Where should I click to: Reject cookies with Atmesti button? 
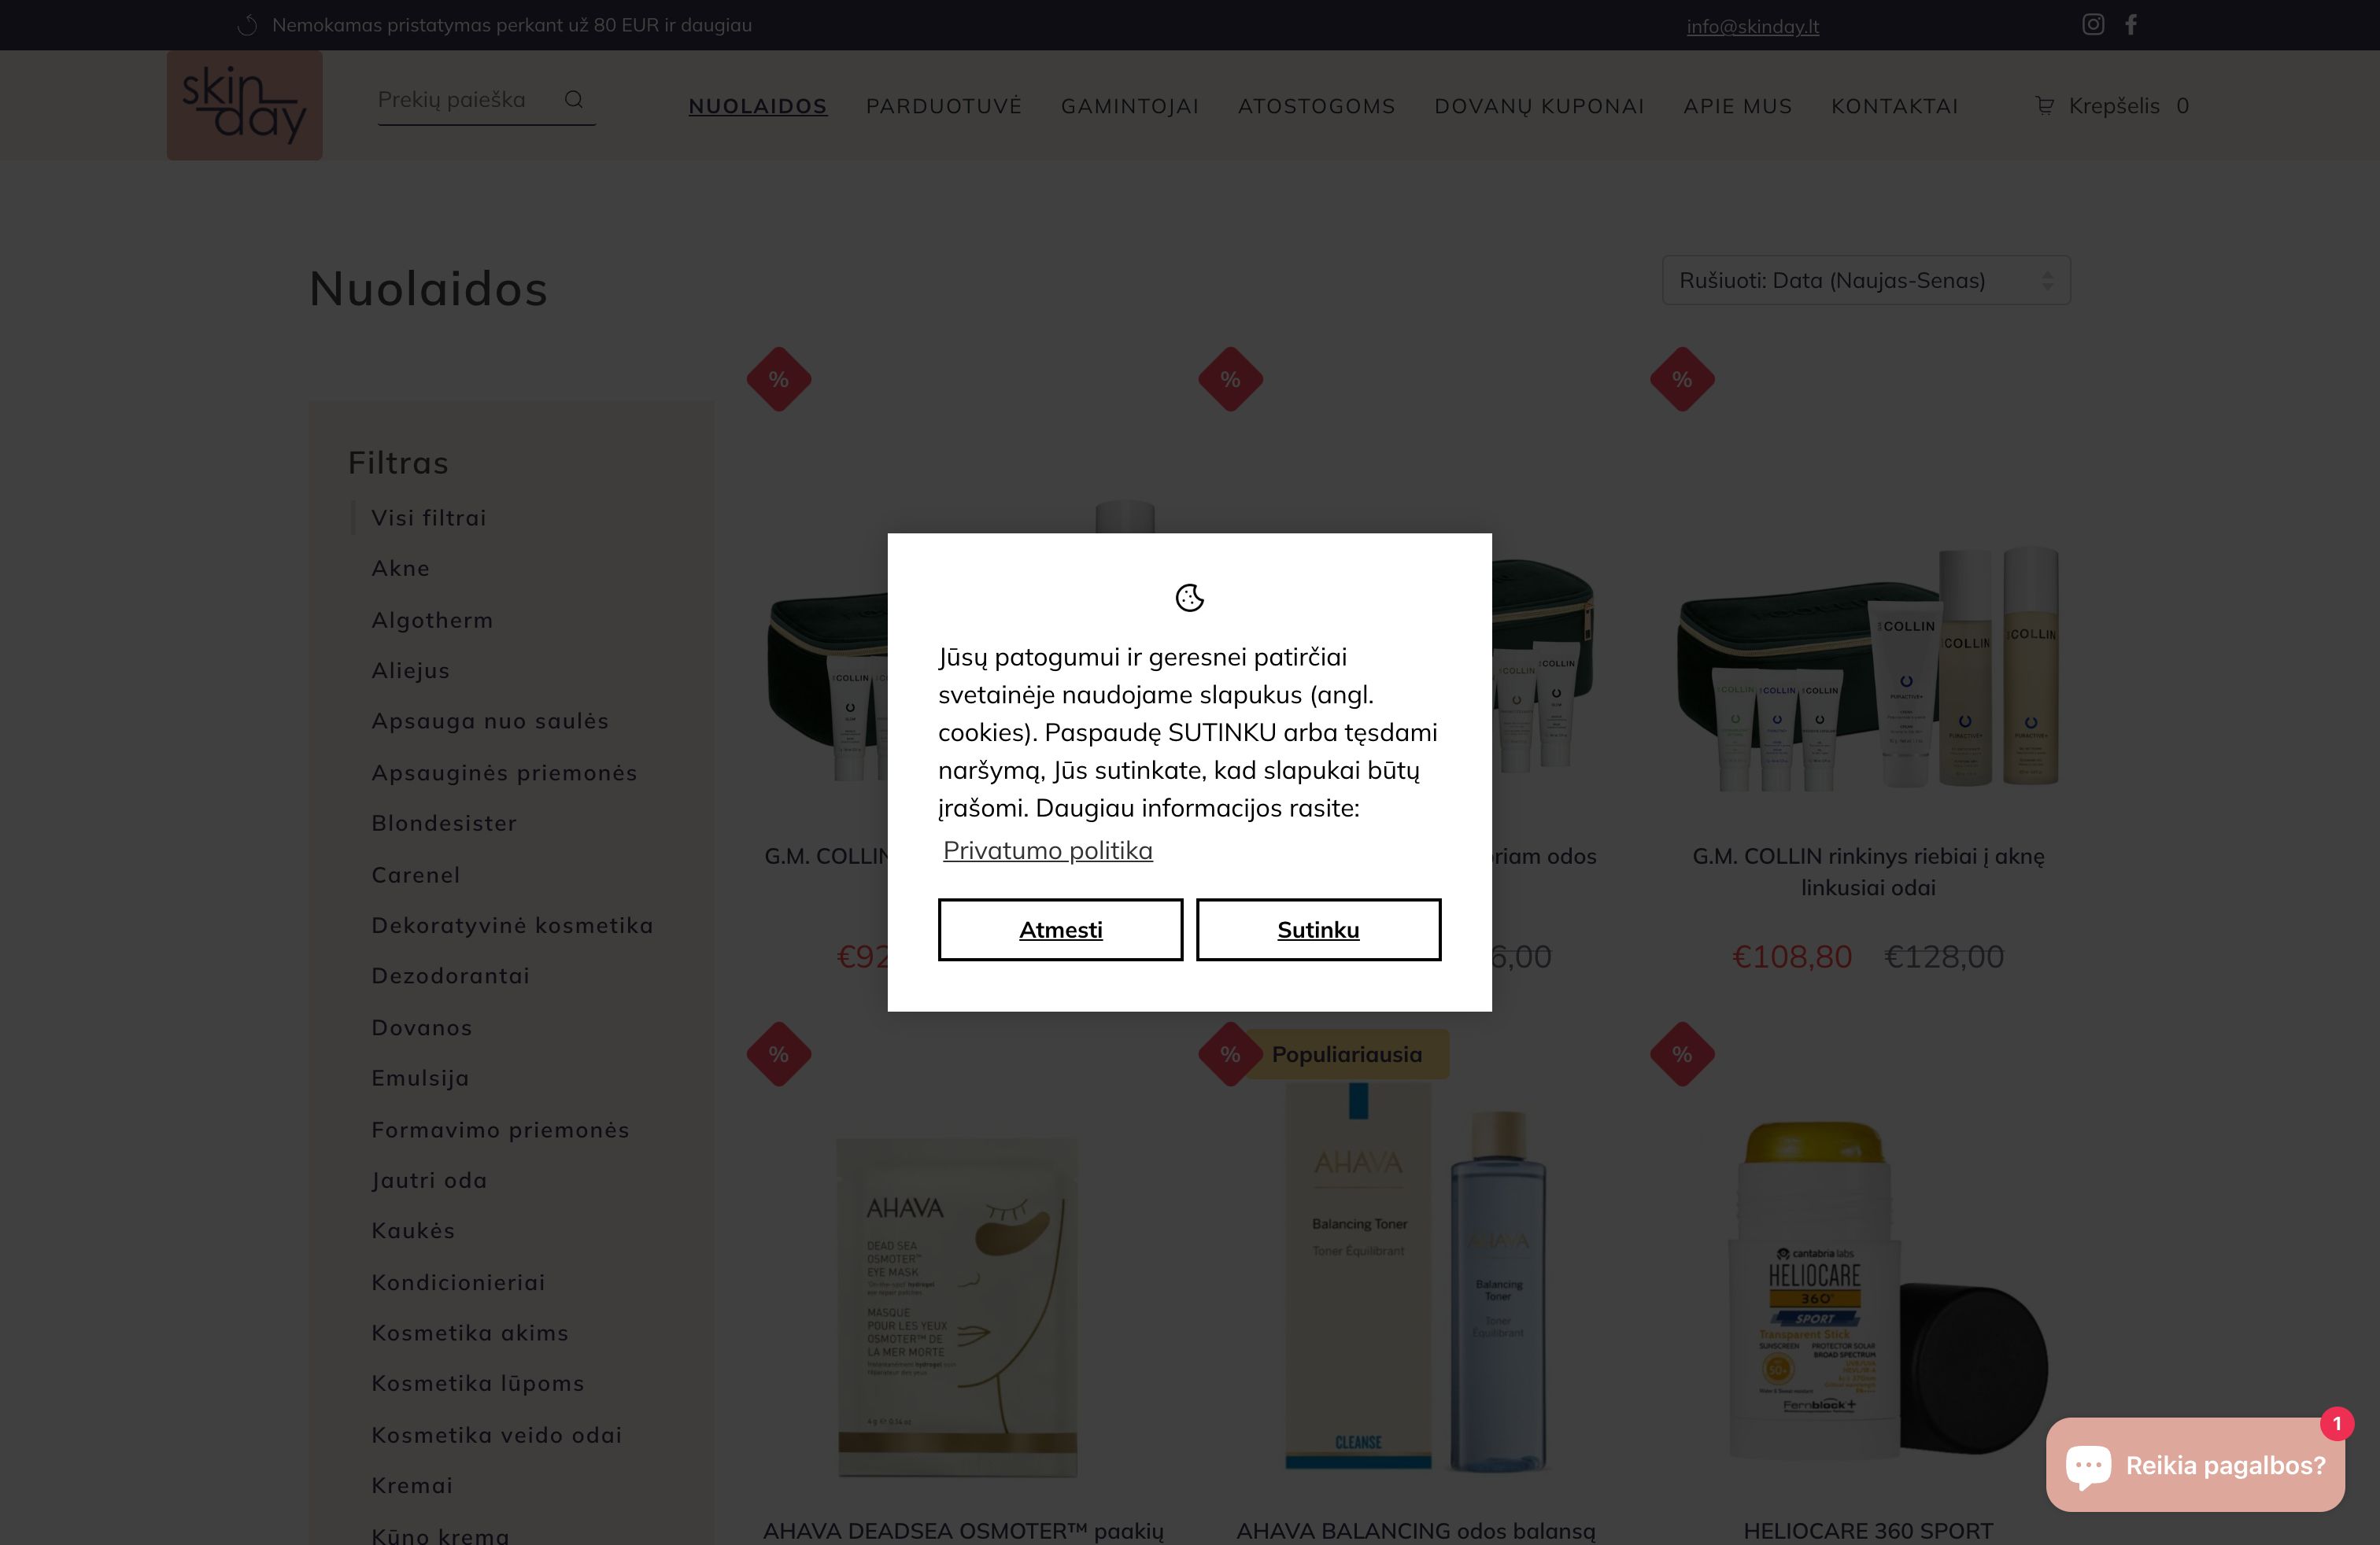pyautogui.click(x=1060, y=929)
